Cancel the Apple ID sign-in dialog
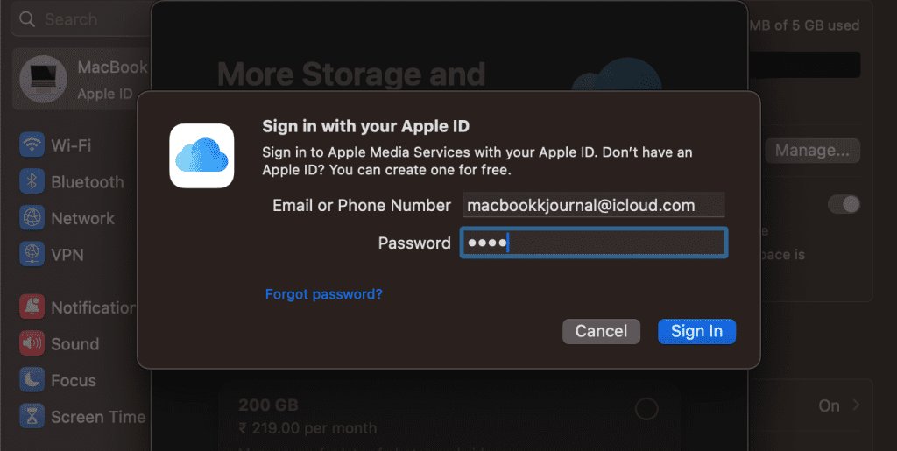 pos(601,332)
